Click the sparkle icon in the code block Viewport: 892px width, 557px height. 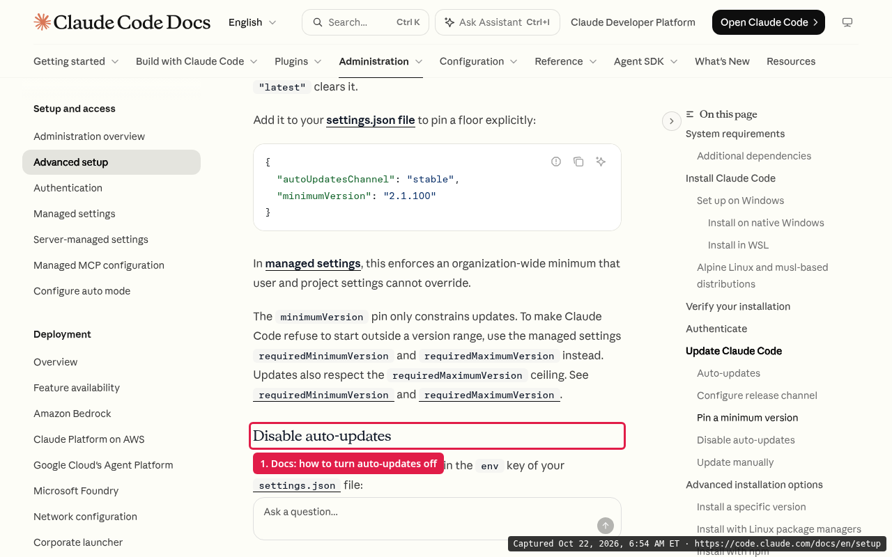pyautogui.click(x=601, y=162)
